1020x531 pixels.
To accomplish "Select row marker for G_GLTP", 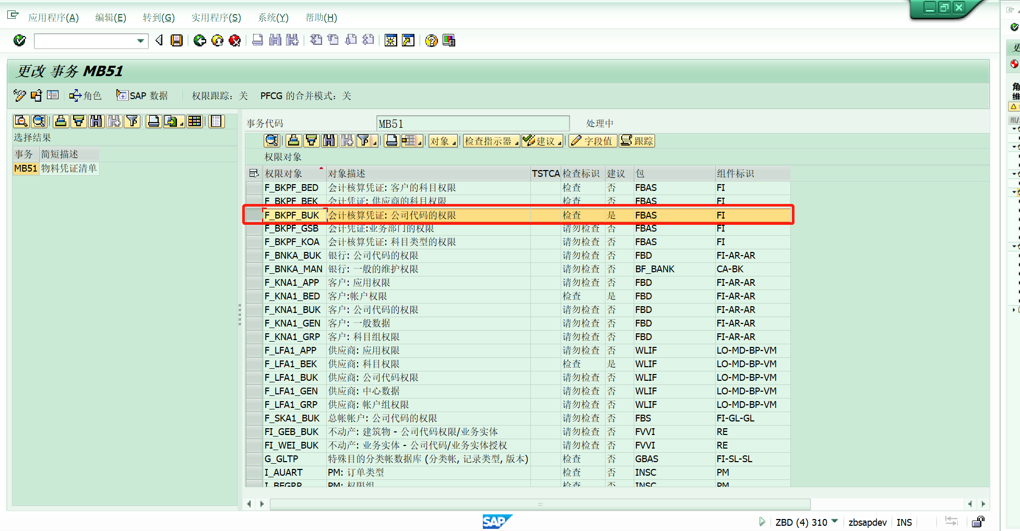I will point(254,459).
